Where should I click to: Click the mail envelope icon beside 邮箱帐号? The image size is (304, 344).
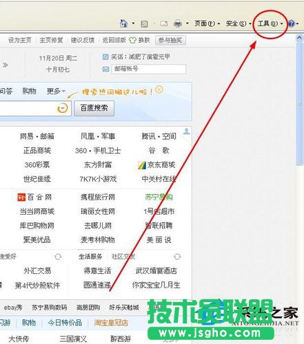pos(105,69)
